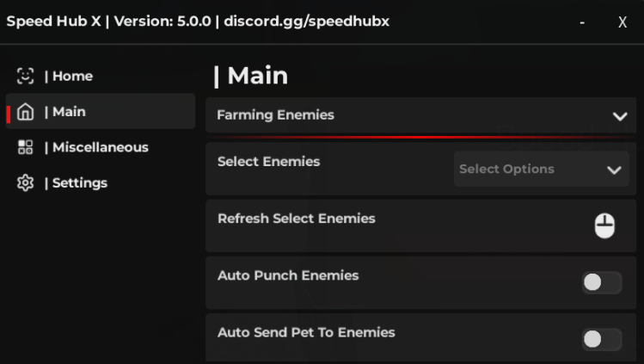Click the Main house icon
Image resolution: width=644 pixels, height=364 pixels.
[x=25, y=112]
